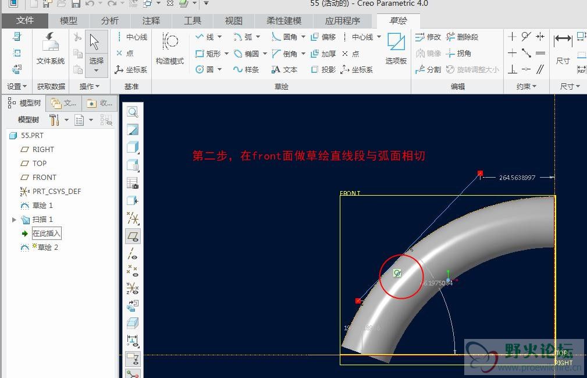The image size is (587, 378).
Task: Switch to the View (视图) ribbon tab
Action: [x=234, y=20]
